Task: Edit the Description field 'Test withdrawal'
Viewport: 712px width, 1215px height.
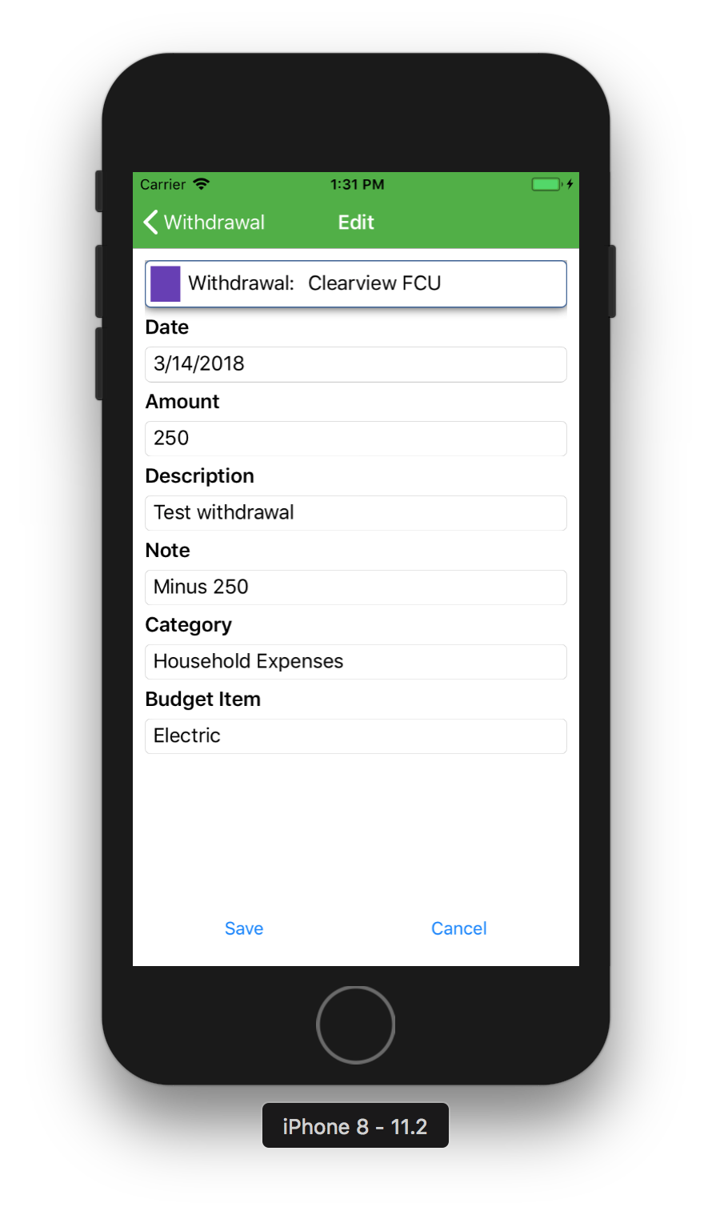Action: [x=356, y=513]
